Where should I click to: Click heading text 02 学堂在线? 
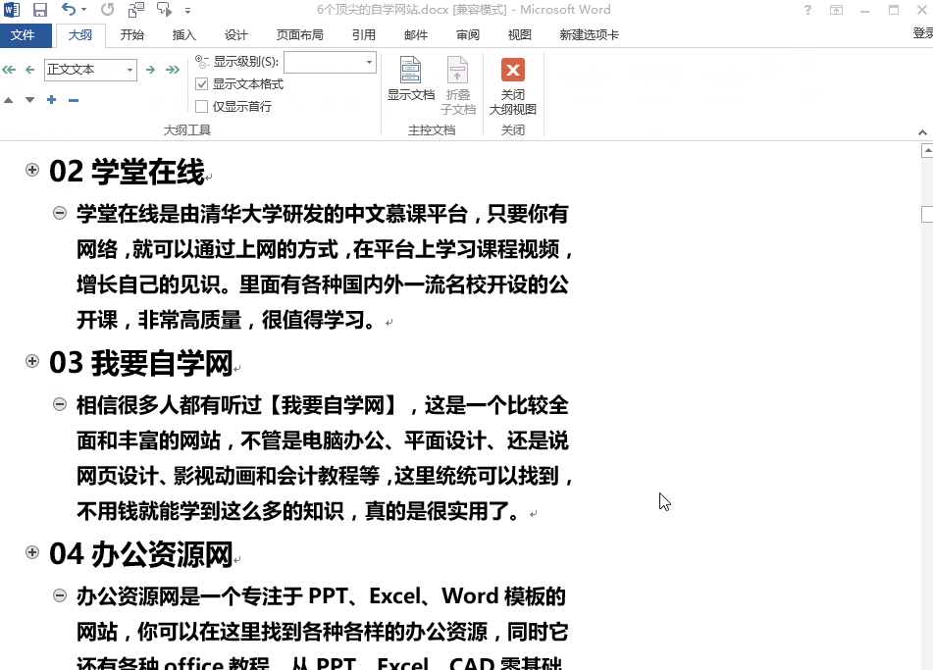point(127,172)
